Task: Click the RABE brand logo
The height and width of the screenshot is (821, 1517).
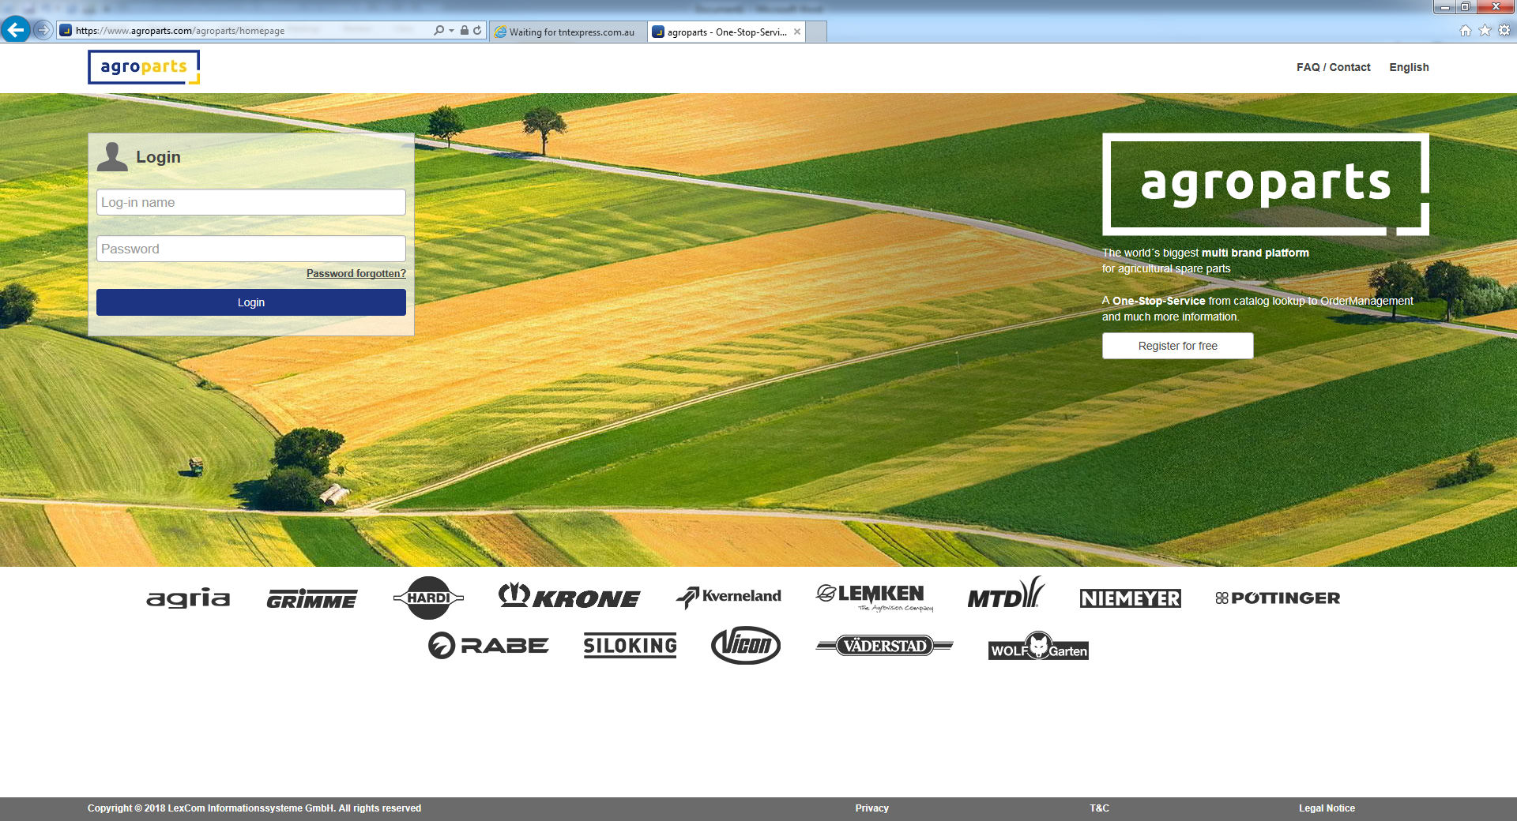Action: (488, 646)
